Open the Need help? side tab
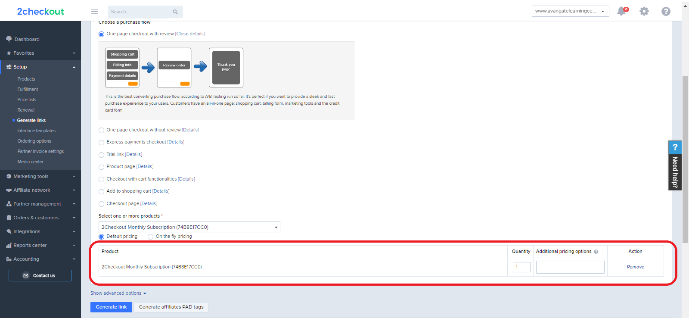Viewport: 689px width, 318px height. point(675,165)
